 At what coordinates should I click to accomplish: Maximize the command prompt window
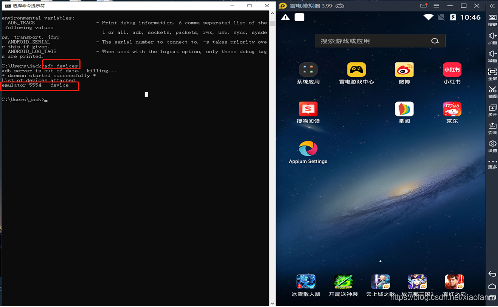(x=249, y=6)
